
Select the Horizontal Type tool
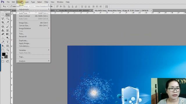tap(8, 42)
